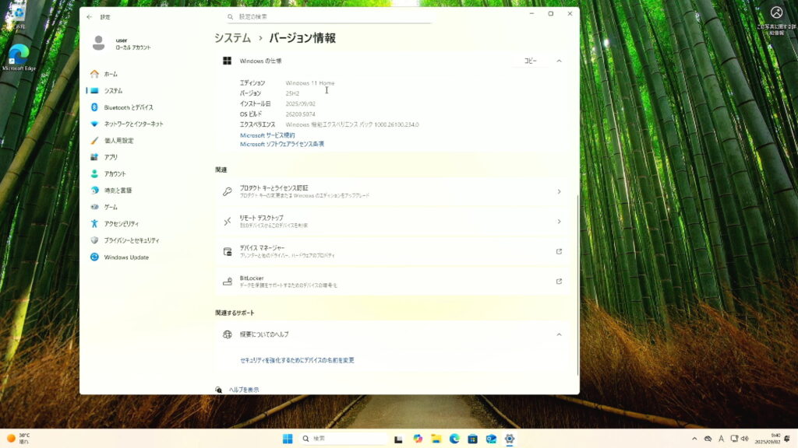Viewport: 798px width, 448px height.
Task: Open Microsoft ソフトウェアライセンス条項 link
Action: tap(281, 144)
